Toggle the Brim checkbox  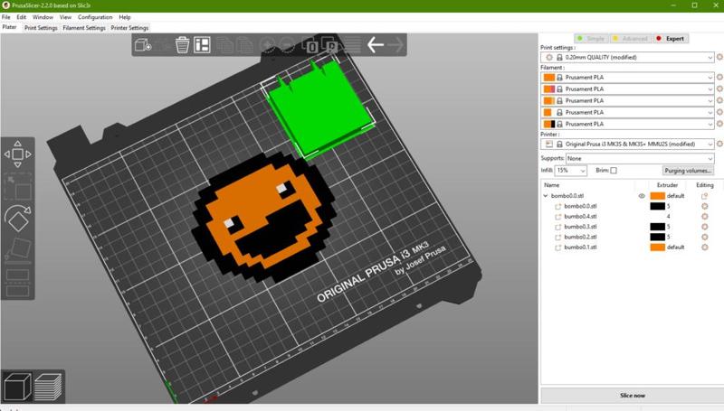[614, 171]
